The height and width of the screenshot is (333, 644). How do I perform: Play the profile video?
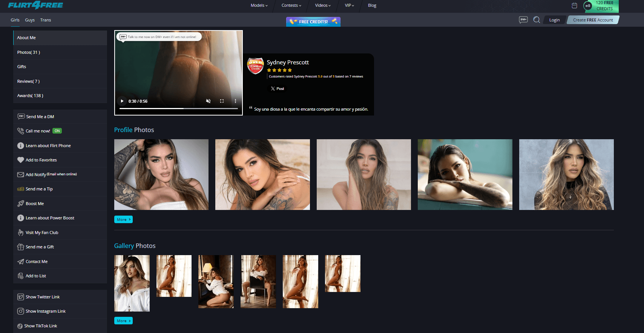click(x=122, y=101)
